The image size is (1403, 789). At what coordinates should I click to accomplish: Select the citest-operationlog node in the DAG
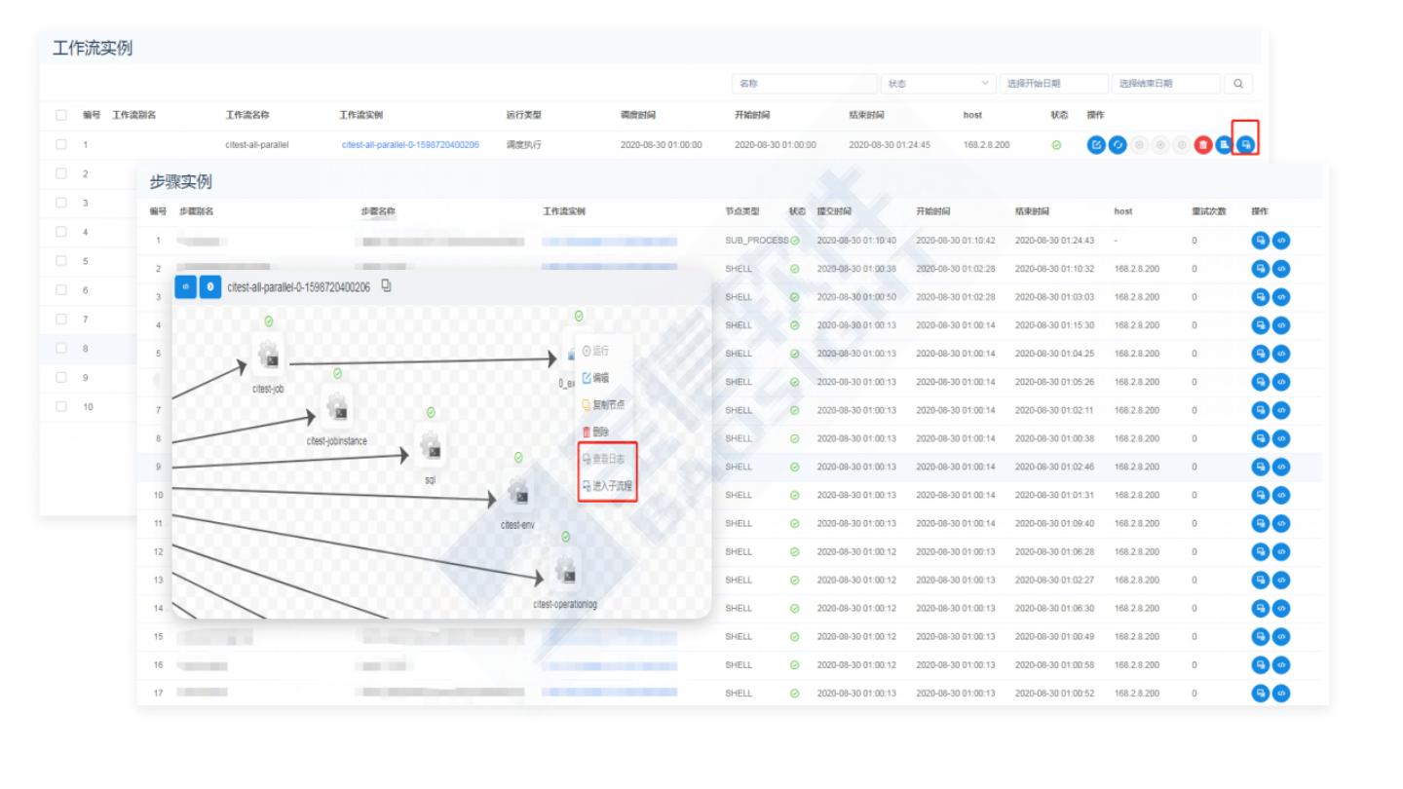point(565,572)
